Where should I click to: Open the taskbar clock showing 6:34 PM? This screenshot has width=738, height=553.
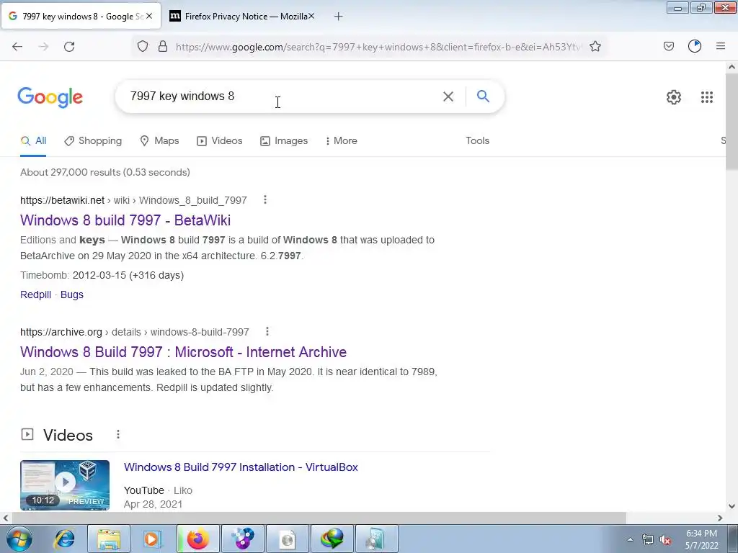(701, 539)
